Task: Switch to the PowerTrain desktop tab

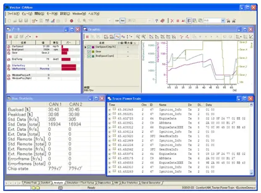Action: pyautogui.click(x=30, y=183)
